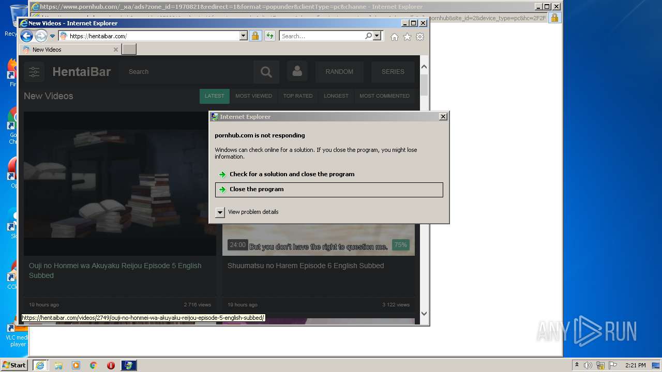662x372 pixels.
Task: Click the site Search text field
Action: tap(186, 72)
